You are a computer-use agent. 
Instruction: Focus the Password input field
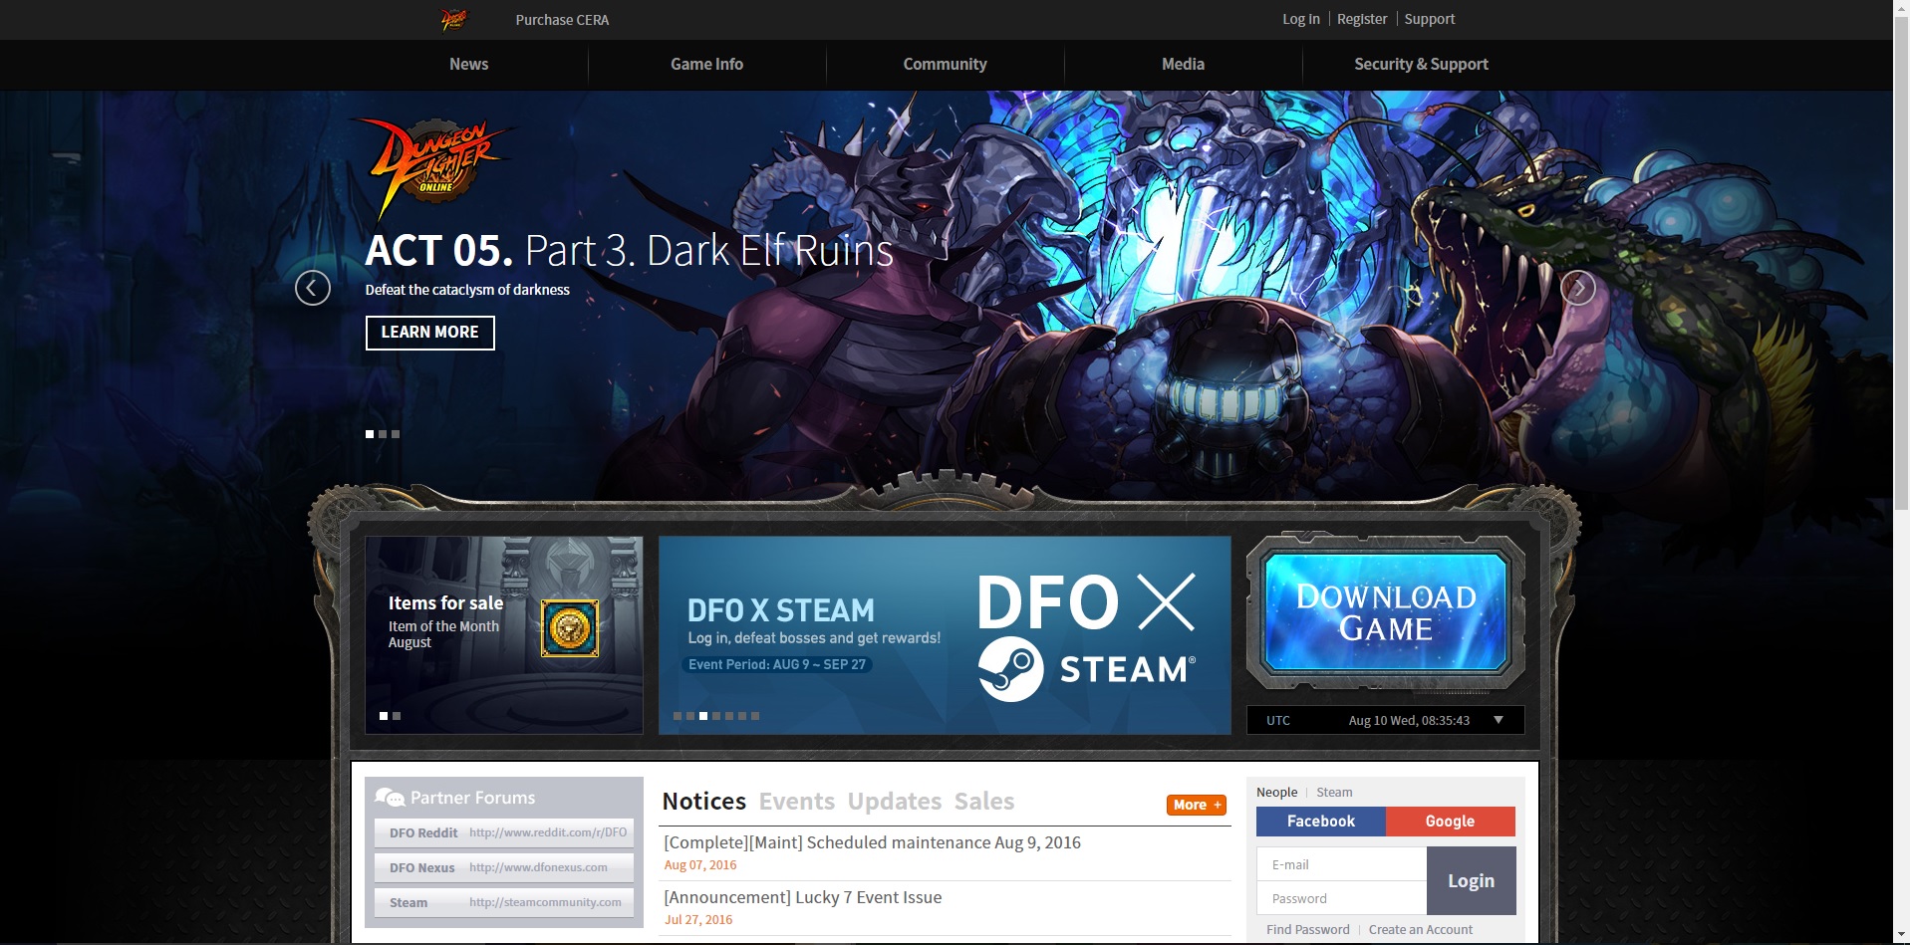1342,898
